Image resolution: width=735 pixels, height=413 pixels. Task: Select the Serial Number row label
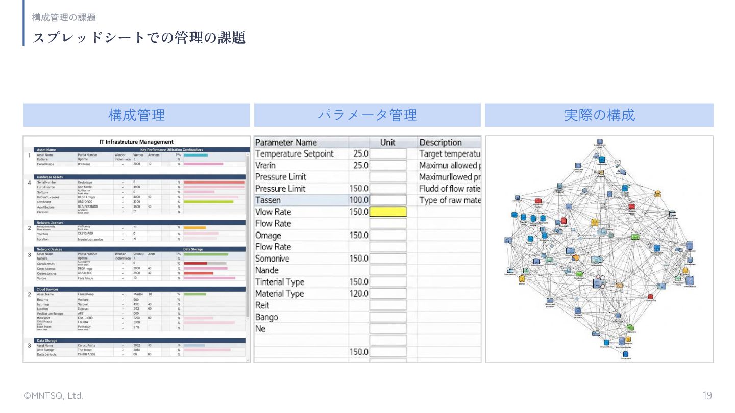pyautogui.click(x=47, y=182)
